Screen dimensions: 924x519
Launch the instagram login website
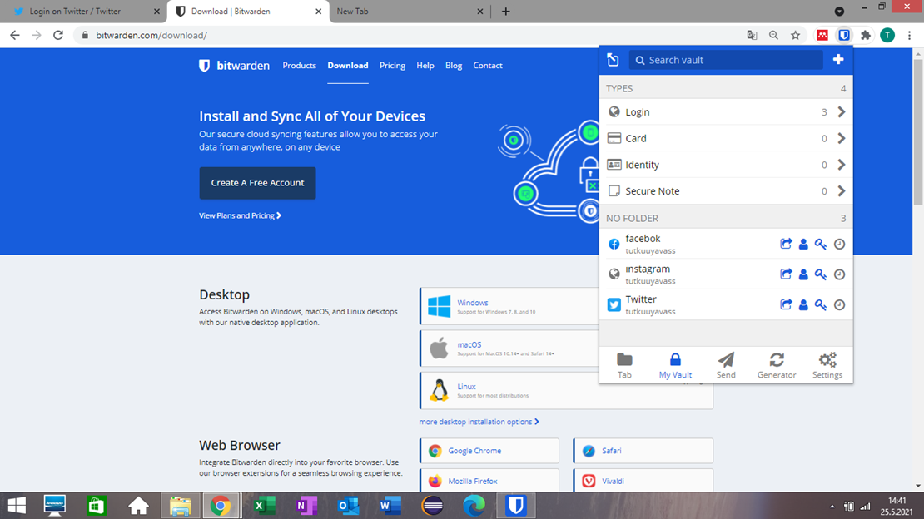point(786,274)
